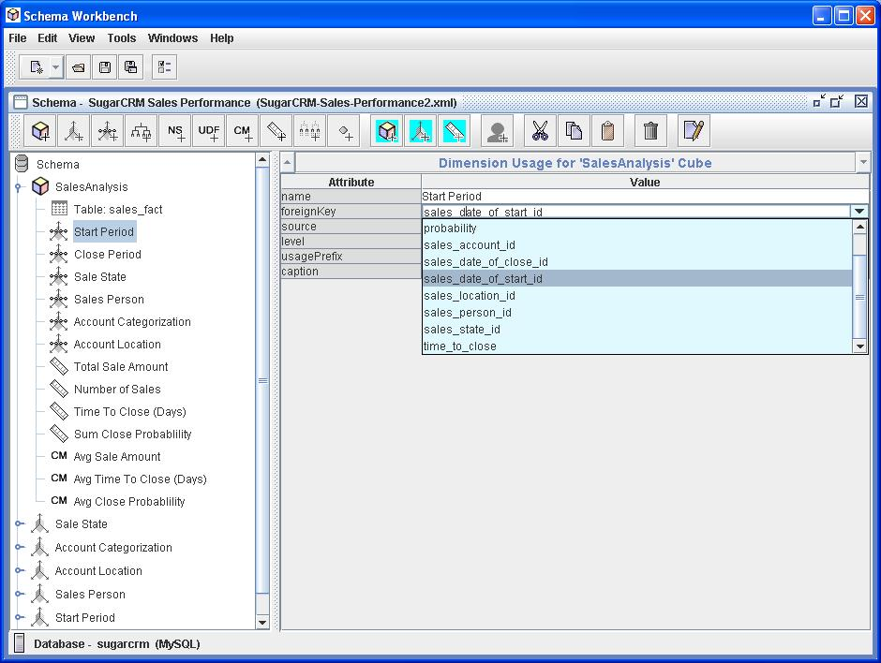Click the Cut scissors icon
Image resolution: width=881 pixels, height=663 pixels.
540,132
